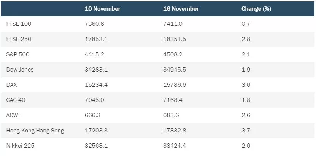Viewport: 316px width, 156px height.
Task: Click the Change (%) column header
Action: 256,9
